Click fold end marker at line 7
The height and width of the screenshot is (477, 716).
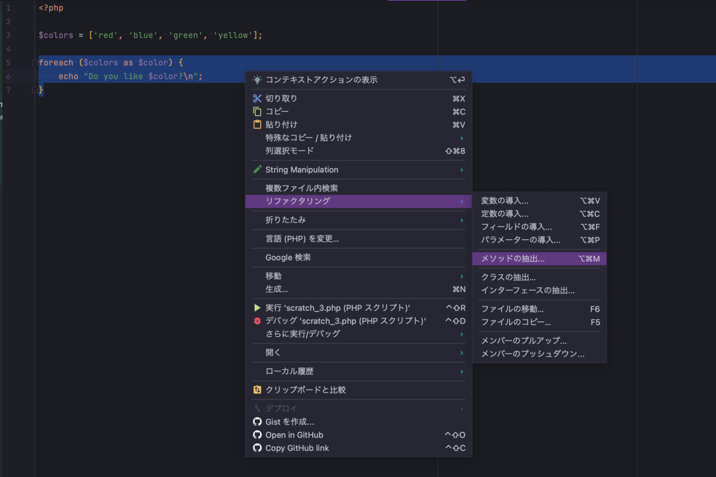pyautogui.click(x=35, y=90)
